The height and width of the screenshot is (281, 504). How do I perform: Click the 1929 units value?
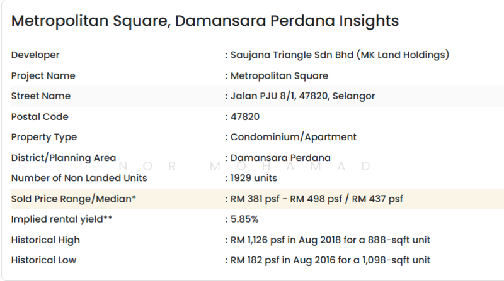tap(255, 178)
